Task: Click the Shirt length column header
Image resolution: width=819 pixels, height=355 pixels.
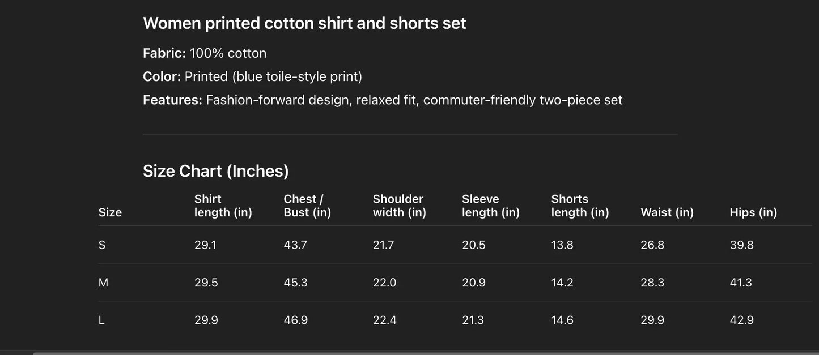Action: point(223,206)
